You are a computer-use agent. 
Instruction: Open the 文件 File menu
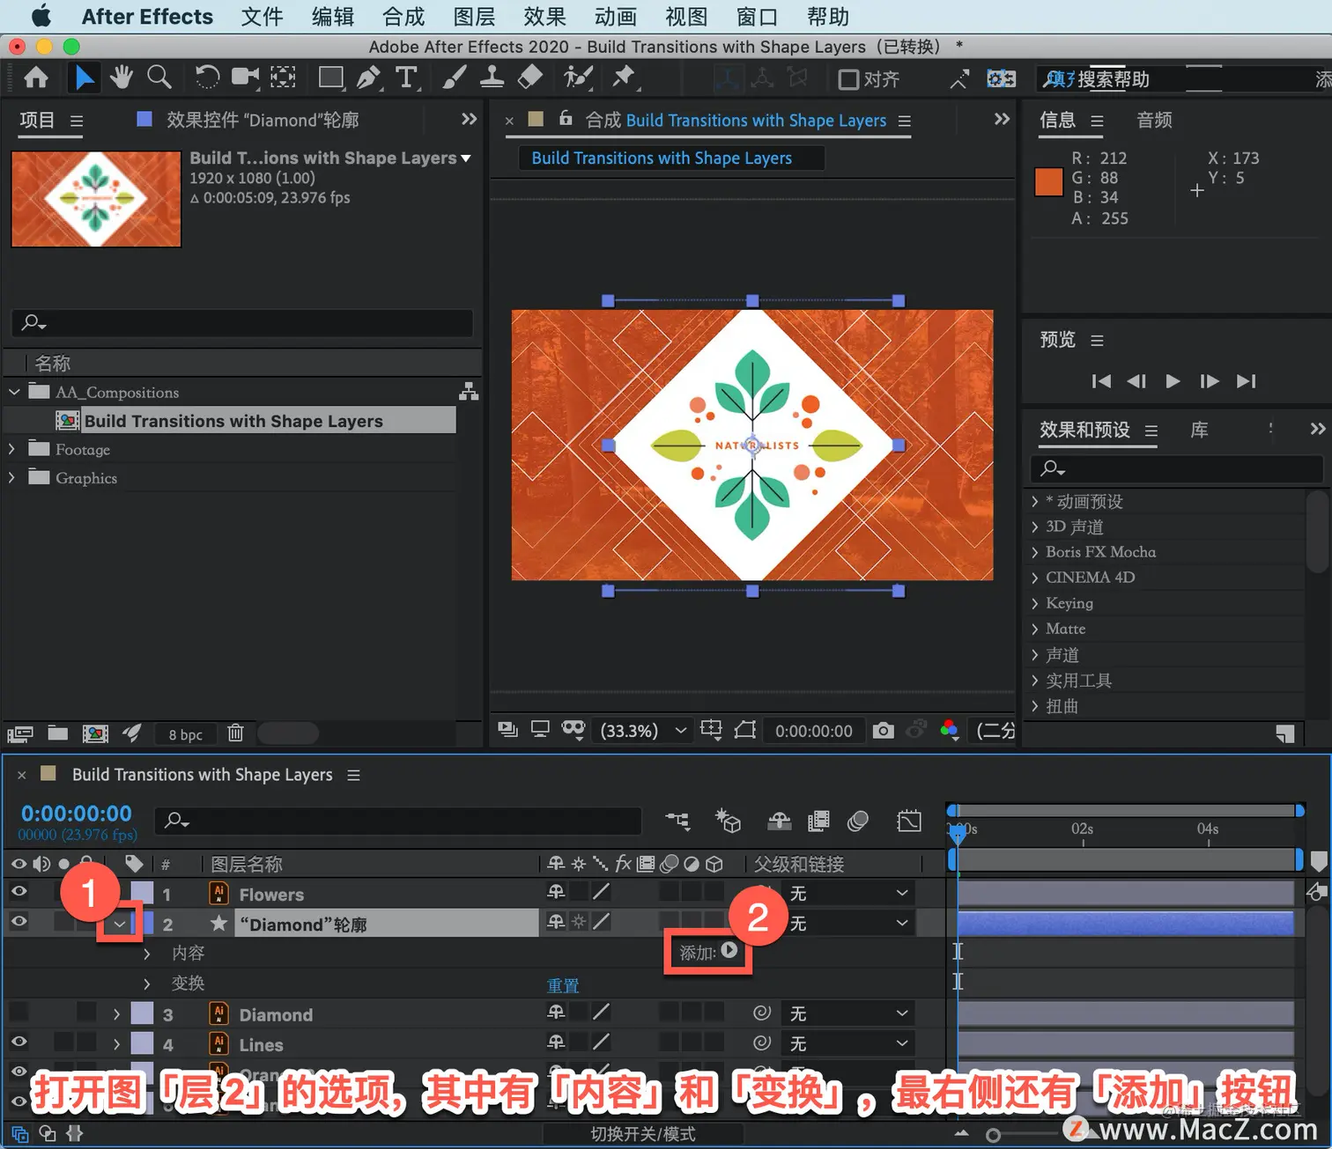coord(262,17)
